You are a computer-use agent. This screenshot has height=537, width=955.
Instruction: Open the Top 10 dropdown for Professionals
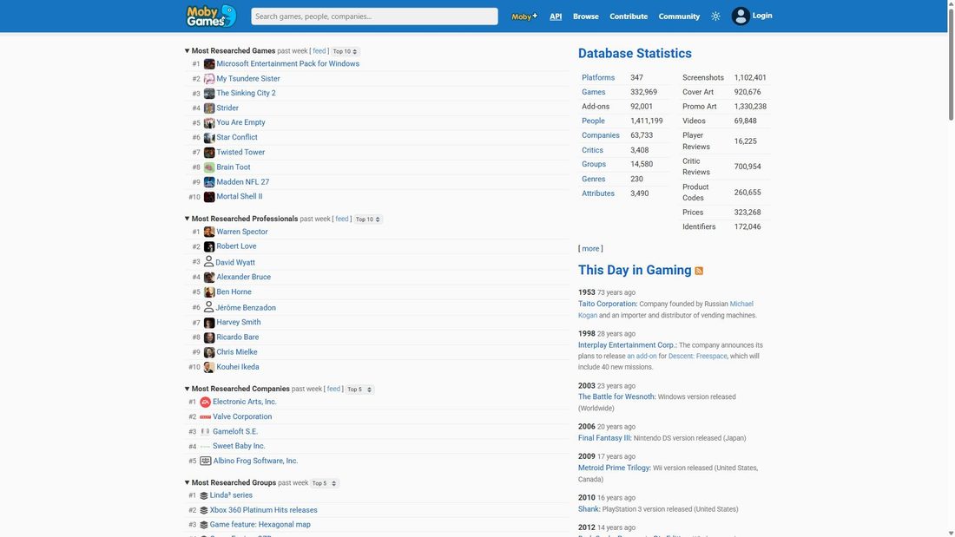(368, 219)
